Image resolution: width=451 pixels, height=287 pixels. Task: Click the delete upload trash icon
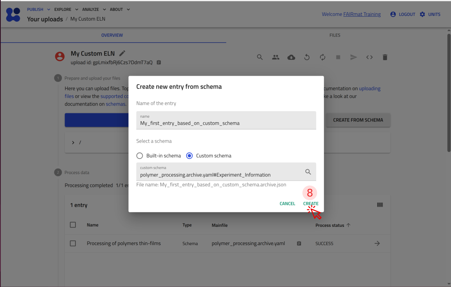(385, 57)
